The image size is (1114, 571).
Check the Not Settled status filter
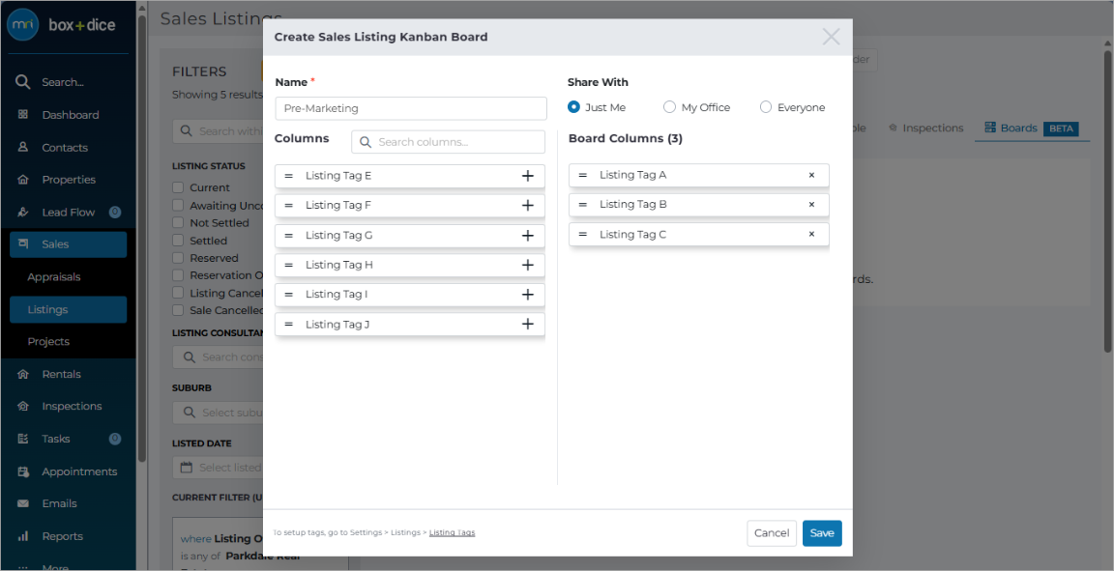178,222
